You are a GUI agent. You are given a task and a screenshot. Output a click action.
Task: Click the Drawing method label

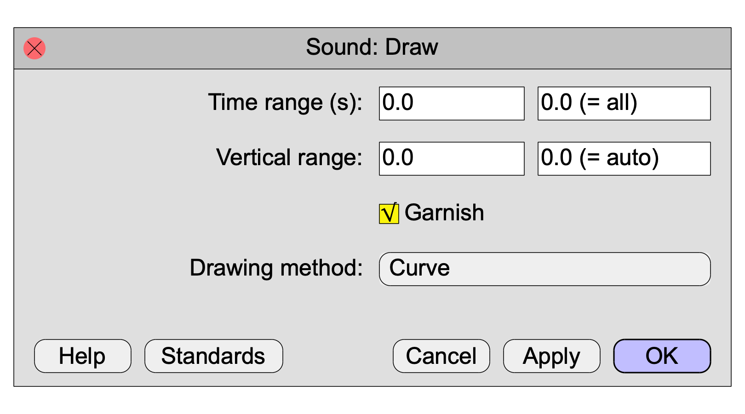tap(276, 268)
